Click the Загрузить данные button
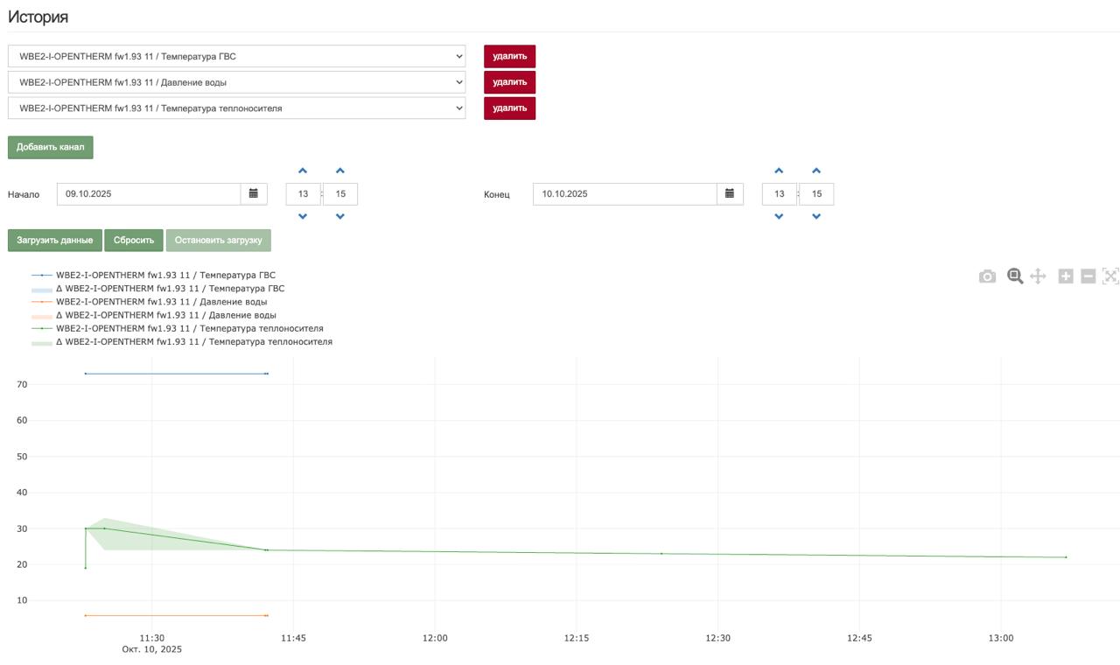Viewport: 1120px width, 665px height. [54, 241]
